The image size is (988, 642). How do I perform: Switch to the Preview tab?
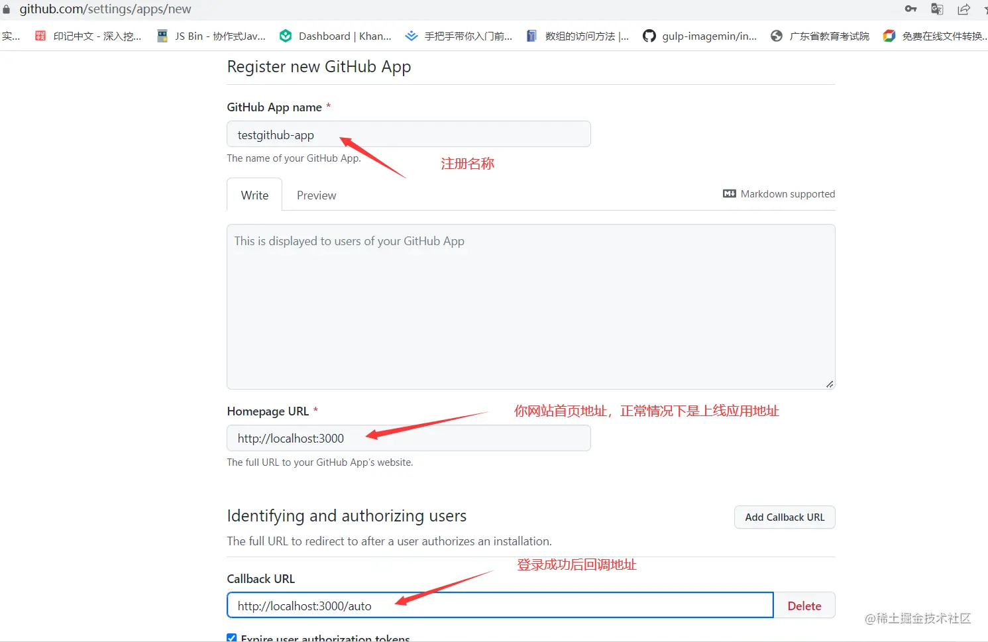click(316, 195)
